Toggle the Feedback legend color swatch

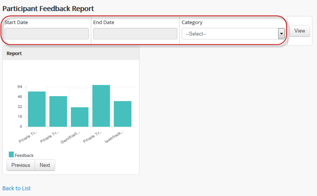pos(11,154)
